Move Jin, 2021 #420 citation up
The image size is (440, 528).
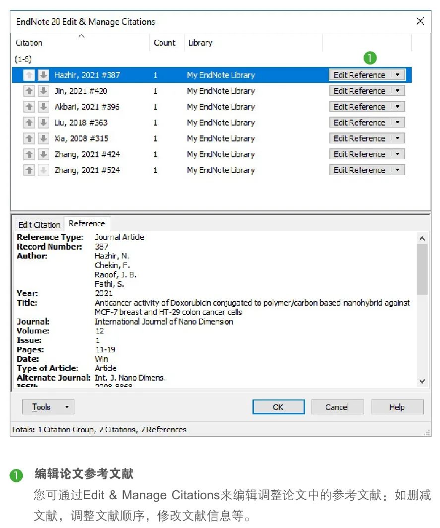click(29, 91)
